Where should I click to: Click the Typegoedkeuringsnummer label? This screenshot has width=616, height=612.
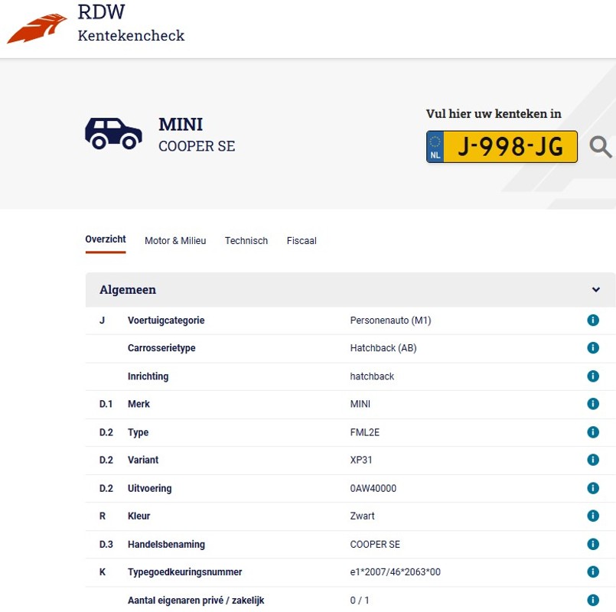(x=184, y=572)
